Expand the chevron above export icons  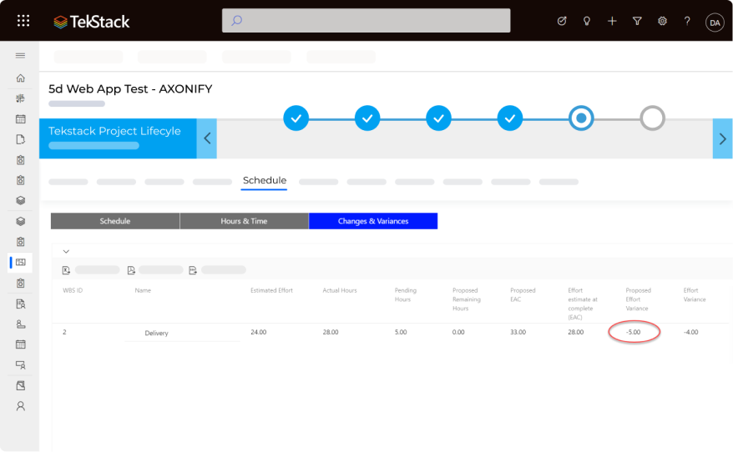tap(66, 251)
